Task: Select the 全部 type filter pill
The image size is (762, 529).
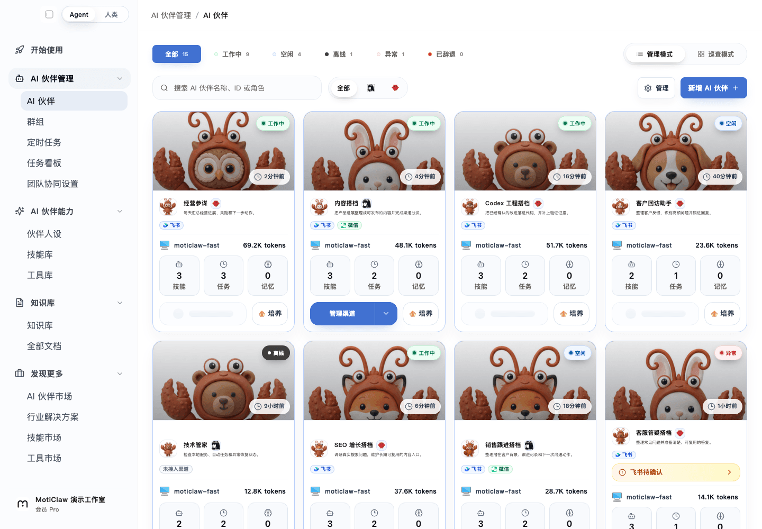Action: pos(343,88)
